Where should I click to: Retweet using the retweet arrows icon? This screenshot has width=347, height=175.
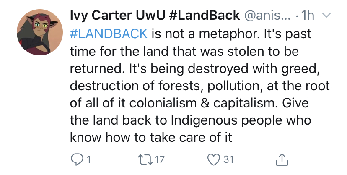point(145,159)
